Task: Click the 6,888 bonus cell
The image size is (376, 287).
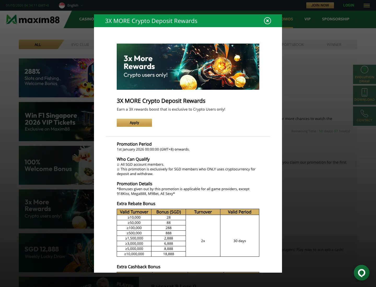Action: [168, 243]
